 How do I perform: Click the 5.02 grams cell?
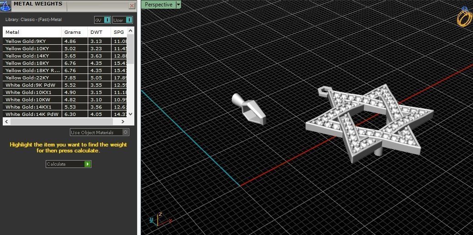pyautogui.click(x=74, y=48)
